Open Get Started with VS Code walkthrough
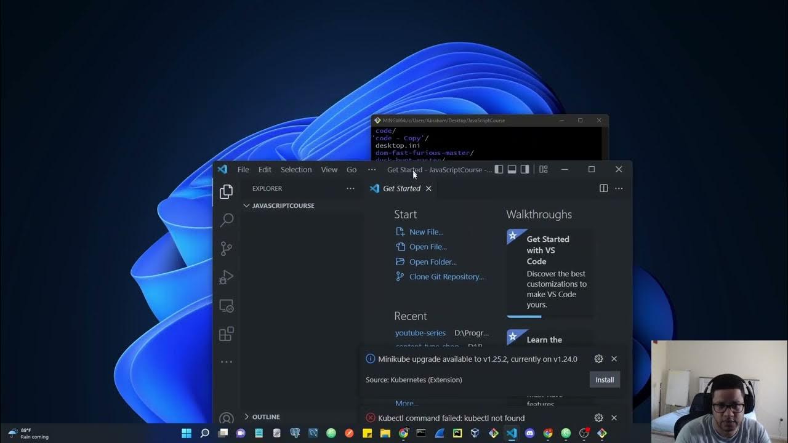 (550, 273)
